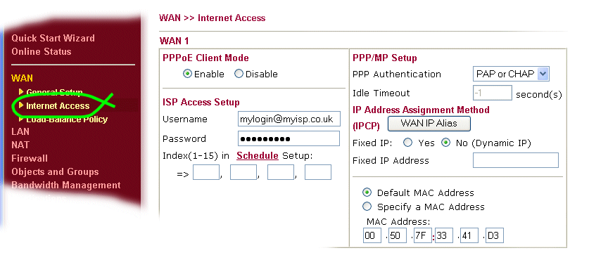This screenshot has height=267, width=589.
Task: Click the first Schedule index box
Action: click(x=206, y=172)
